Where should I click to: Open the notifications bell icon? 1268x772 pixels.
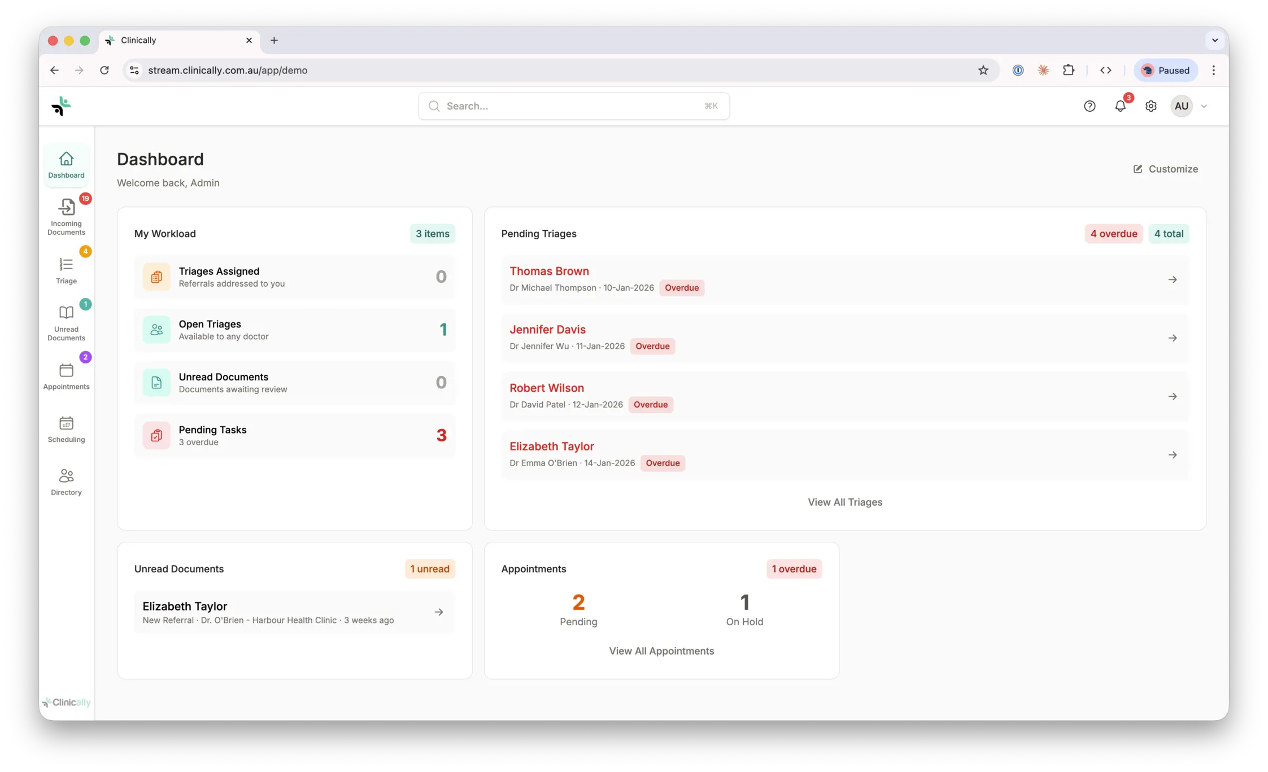pyautogui.click(x=1120, y=106)
